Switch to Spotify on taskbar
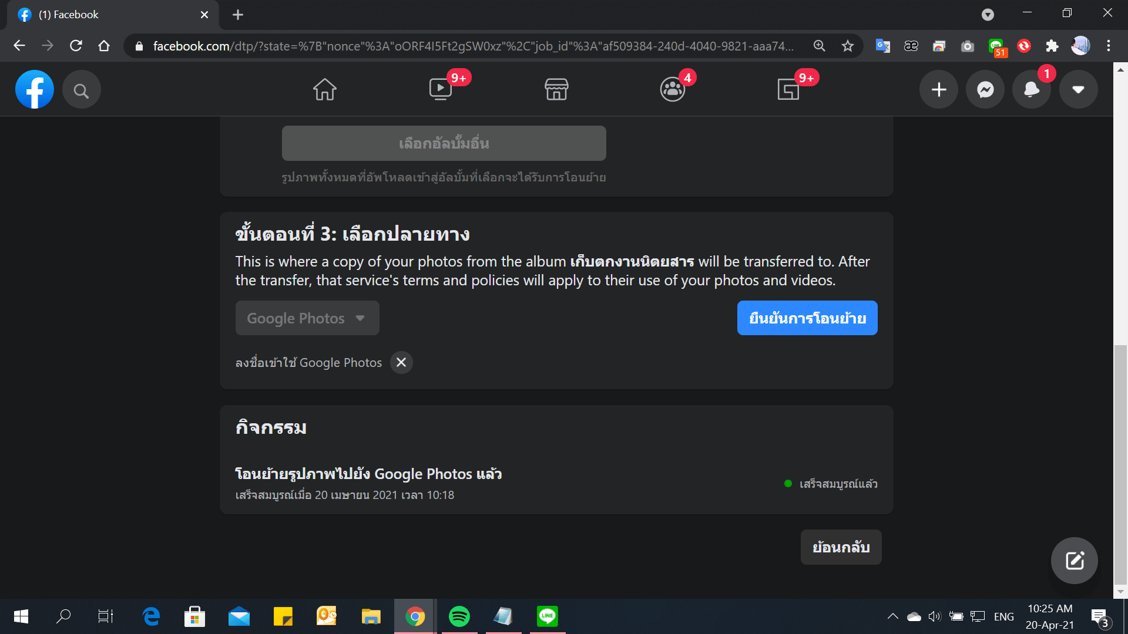 (x=459, y=616)
